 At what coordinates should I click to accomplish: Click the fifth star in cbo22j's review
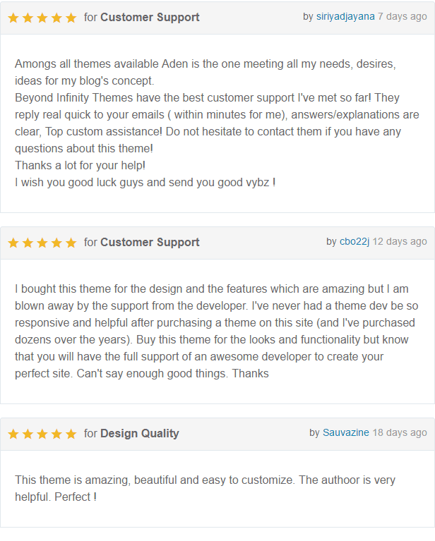coord(71,243)
